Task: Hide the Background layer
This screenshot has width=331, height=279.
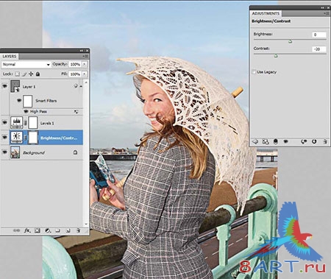Action: tap(4, 152)
